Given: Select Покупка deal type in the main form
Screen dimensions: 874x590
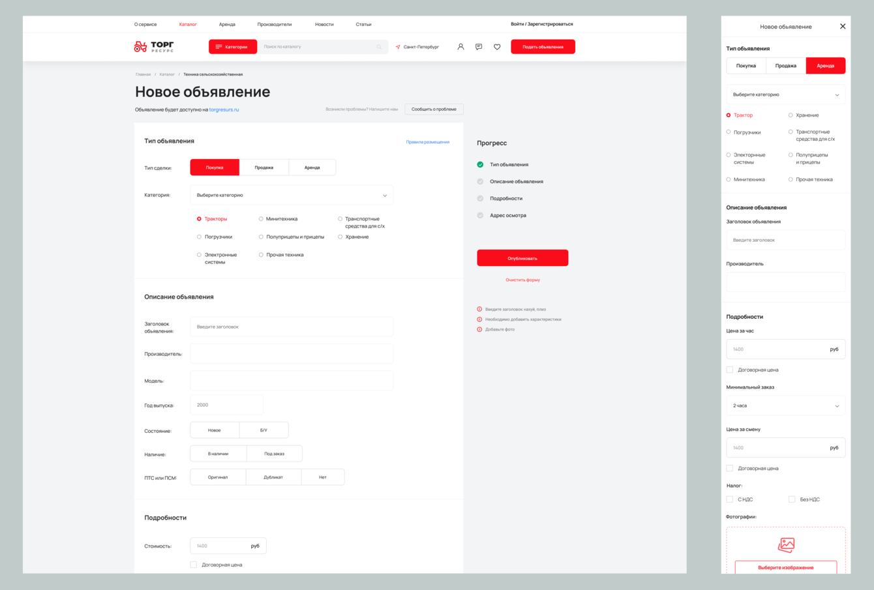Looking at the screenshot, I should [x=215, y=168].
